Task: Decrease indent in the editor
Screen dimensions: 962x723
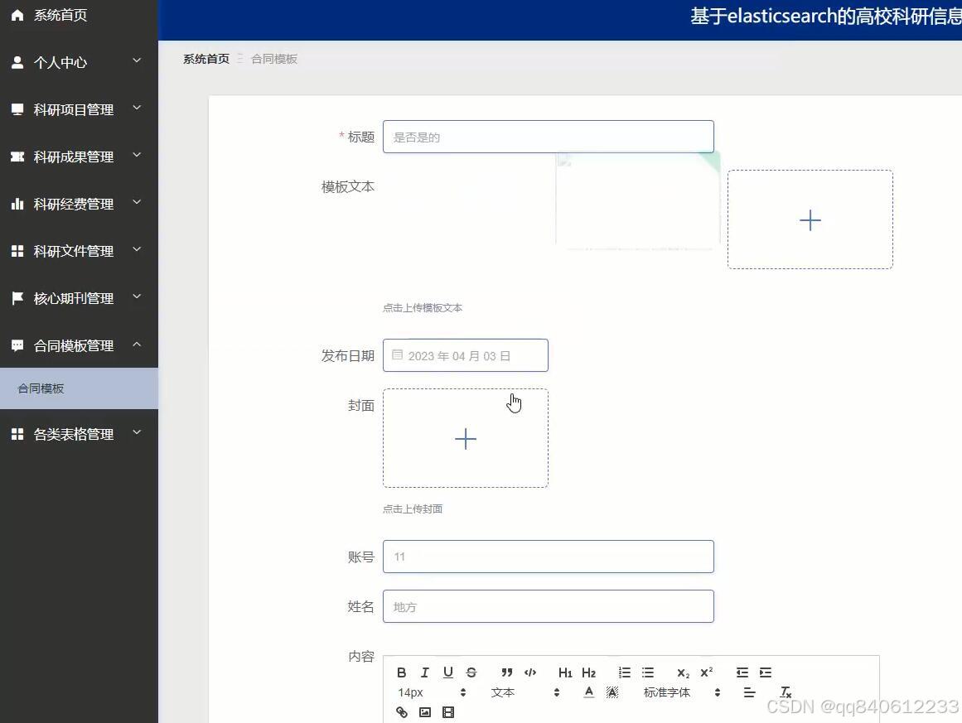Action: coord(742,672)
